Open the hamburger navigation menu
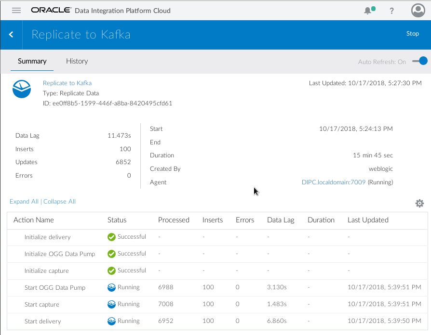The image size is (431, 335). click(16, 10)
